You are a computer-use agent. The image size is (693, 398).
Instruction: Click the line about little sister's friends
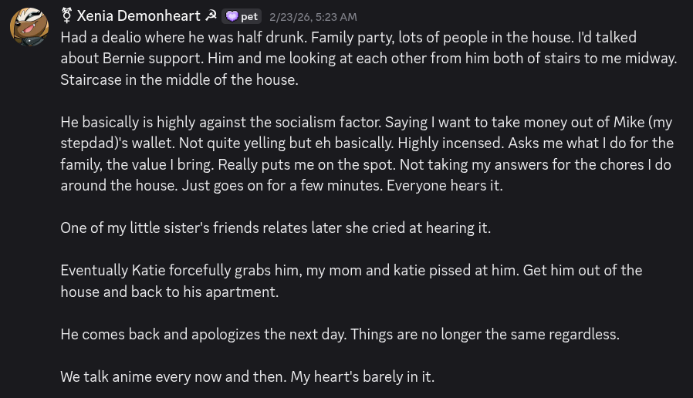click(x=276, y=228)
